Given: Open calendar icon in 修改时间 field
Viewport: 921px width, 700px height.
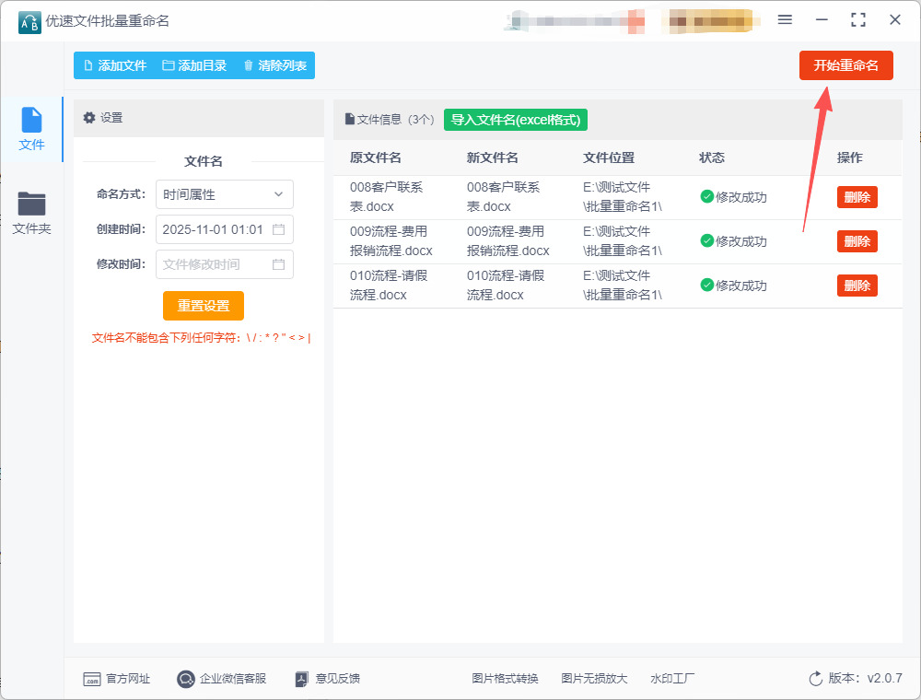Looking at the screenshot, I should [x=278, y=264].
